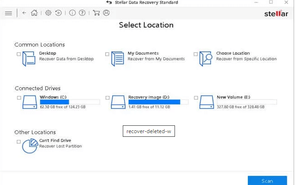Click the 'My Documents' label
This screenshot has width=295, height=185.
point(143,53)
